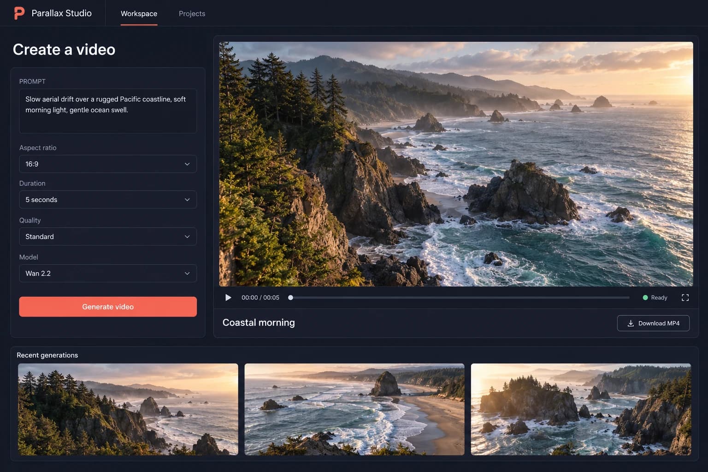Screen dimensions: 708x472
Task: Open the sunlit island recent generation thumbnail
Action: (581, 409)
